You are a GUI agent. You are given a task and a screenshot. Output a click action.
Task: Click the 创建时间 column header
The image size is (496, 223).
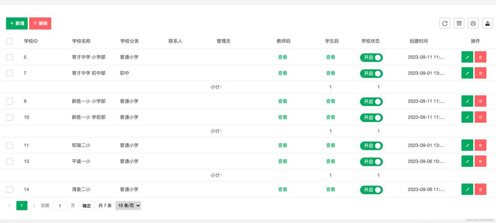point(418,41)
